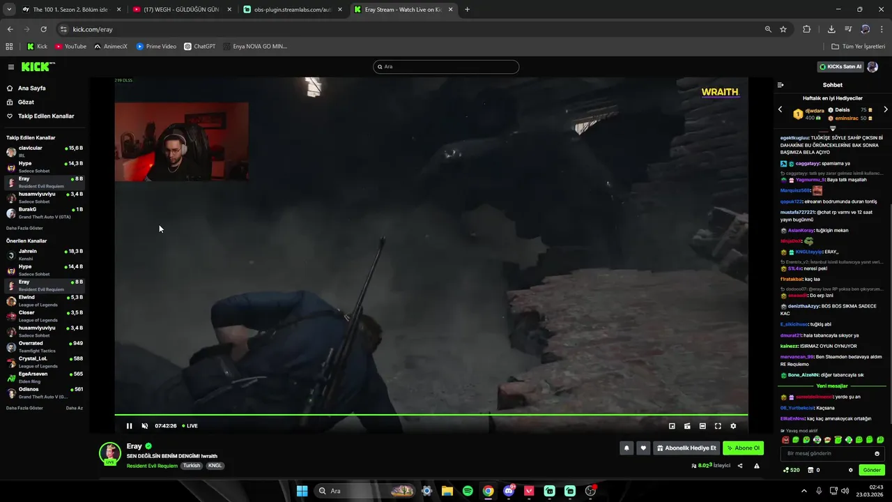Viewport: 892px width, 502px height.
Task: Open emoji picker in chat input
Action: [x=877, y=454]
